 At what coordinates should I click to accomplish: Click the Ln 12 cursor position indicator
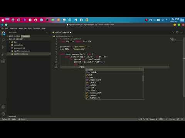pos(143,119)
